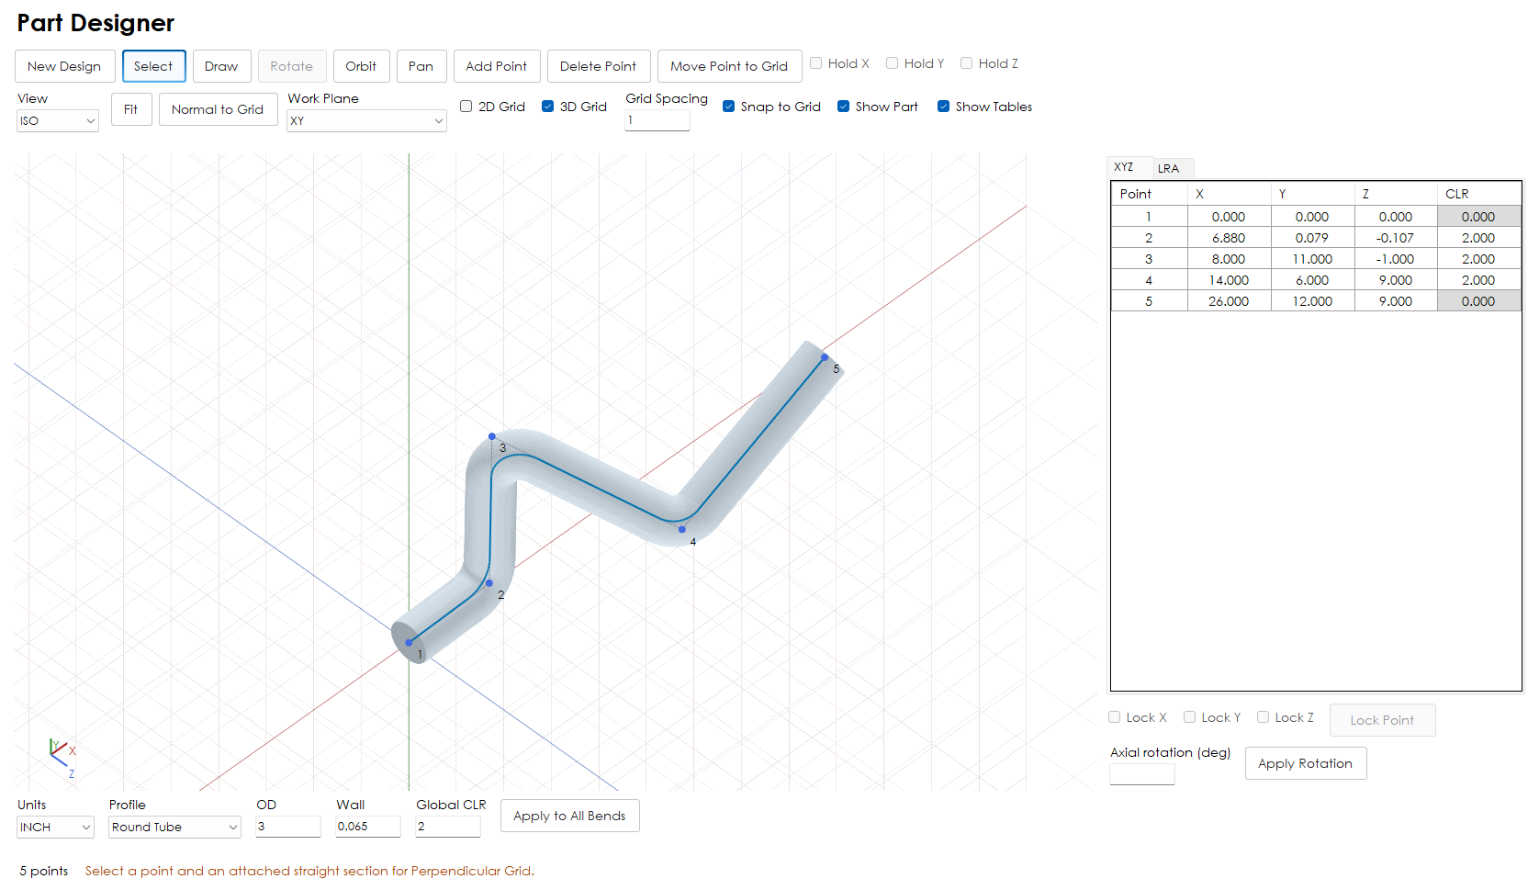Select point 2 X value 6.880
The height and width of the screenshot is (890, 1539).
click(x=1229, y=238)
